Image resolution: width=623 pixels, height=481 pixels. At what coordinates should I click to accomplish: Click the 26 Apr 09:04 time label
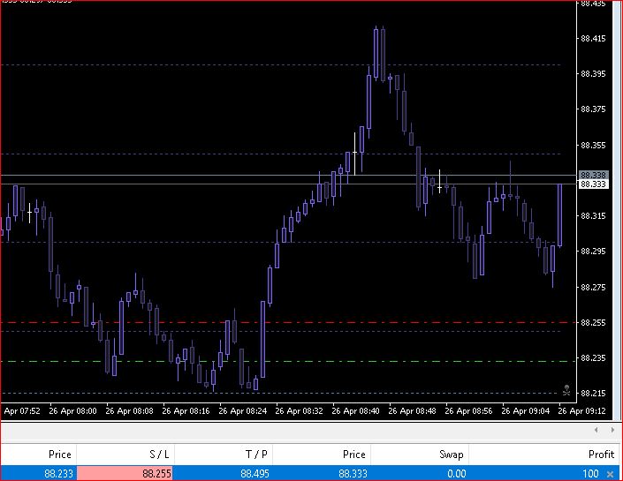[525, 411]
